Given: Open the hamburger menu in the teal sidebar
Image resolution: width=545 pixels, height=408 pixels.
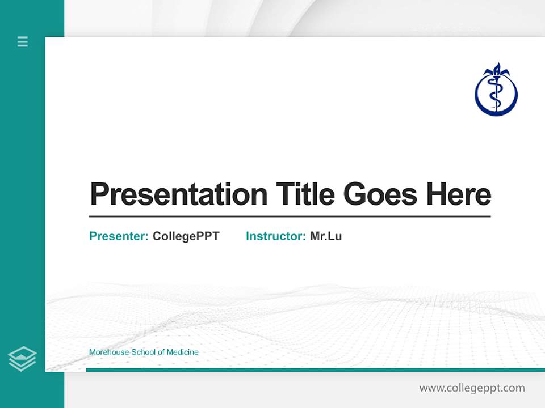Looking at the screenshot, I should [x=22, y=42].
